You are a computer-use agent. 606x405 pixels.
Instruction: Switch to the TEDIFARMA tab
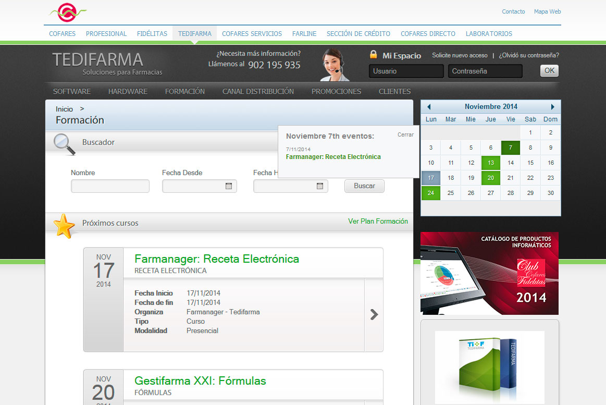click(x=194, y=33)
